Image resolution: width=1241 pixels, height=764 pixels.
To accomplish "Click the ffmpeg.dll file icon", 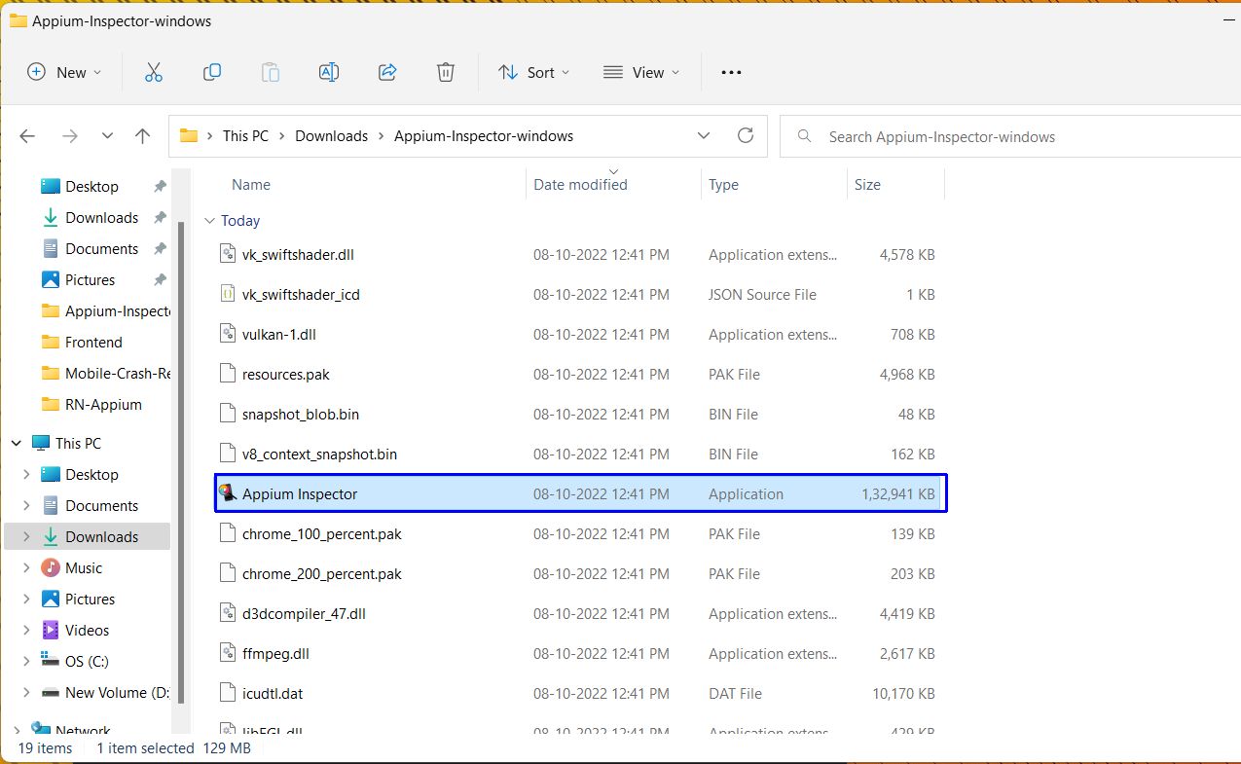I will 227,653.
